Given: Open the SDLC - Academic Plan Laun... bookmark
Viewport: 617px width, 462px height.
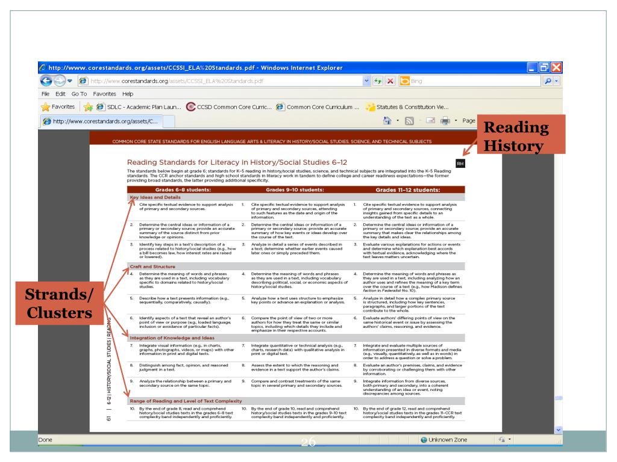Looking at the screenshot, I should point(139,107).
